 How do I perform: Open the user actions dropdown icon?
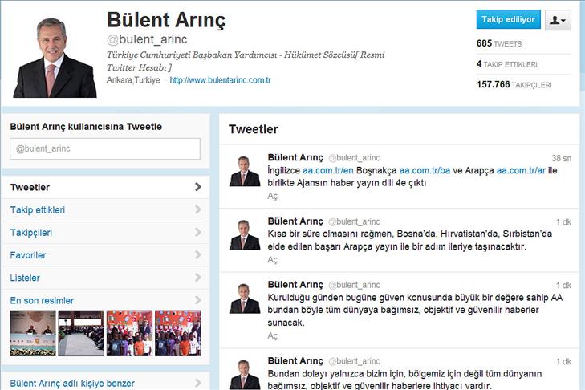tap(558, 20)
